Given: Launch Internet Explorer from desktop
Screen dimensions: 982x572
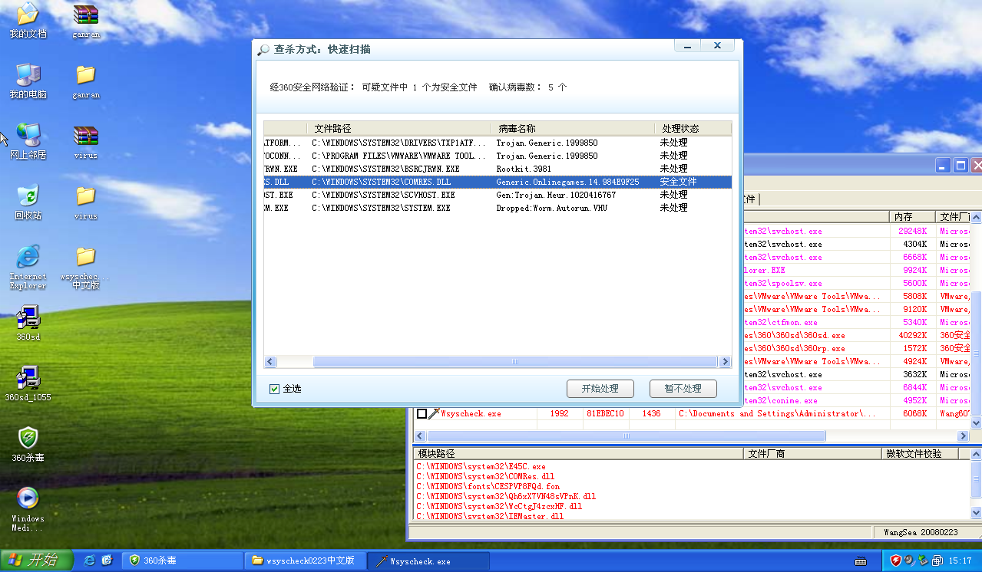Looking at the screenshot, I should tap(28, 267).
